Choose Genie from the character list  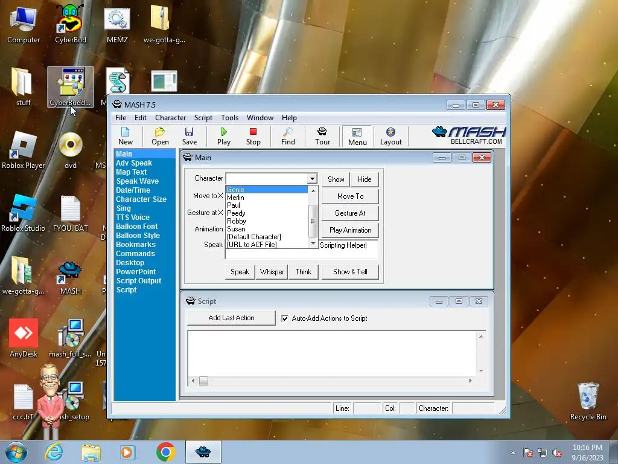pyautogui.click(x=266, y=190)
